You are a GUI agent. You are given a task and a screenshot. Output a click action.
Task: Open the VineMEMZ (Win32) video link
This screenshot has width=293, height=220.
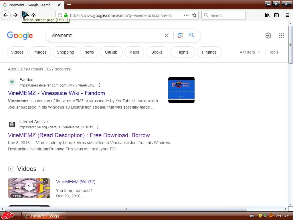pos(76,182)
